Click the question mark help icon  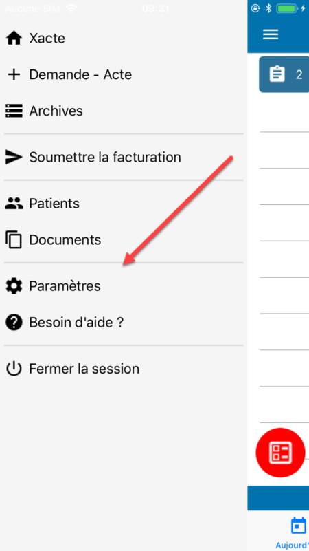click(x=14, y=322)
